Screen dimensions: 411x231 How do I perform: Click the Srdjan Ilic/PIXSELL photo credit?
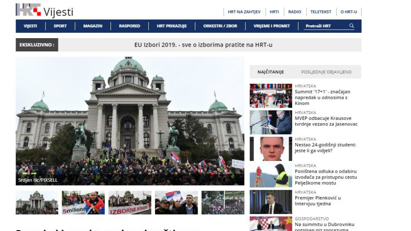pyautogui.click(x=38, y=180)
